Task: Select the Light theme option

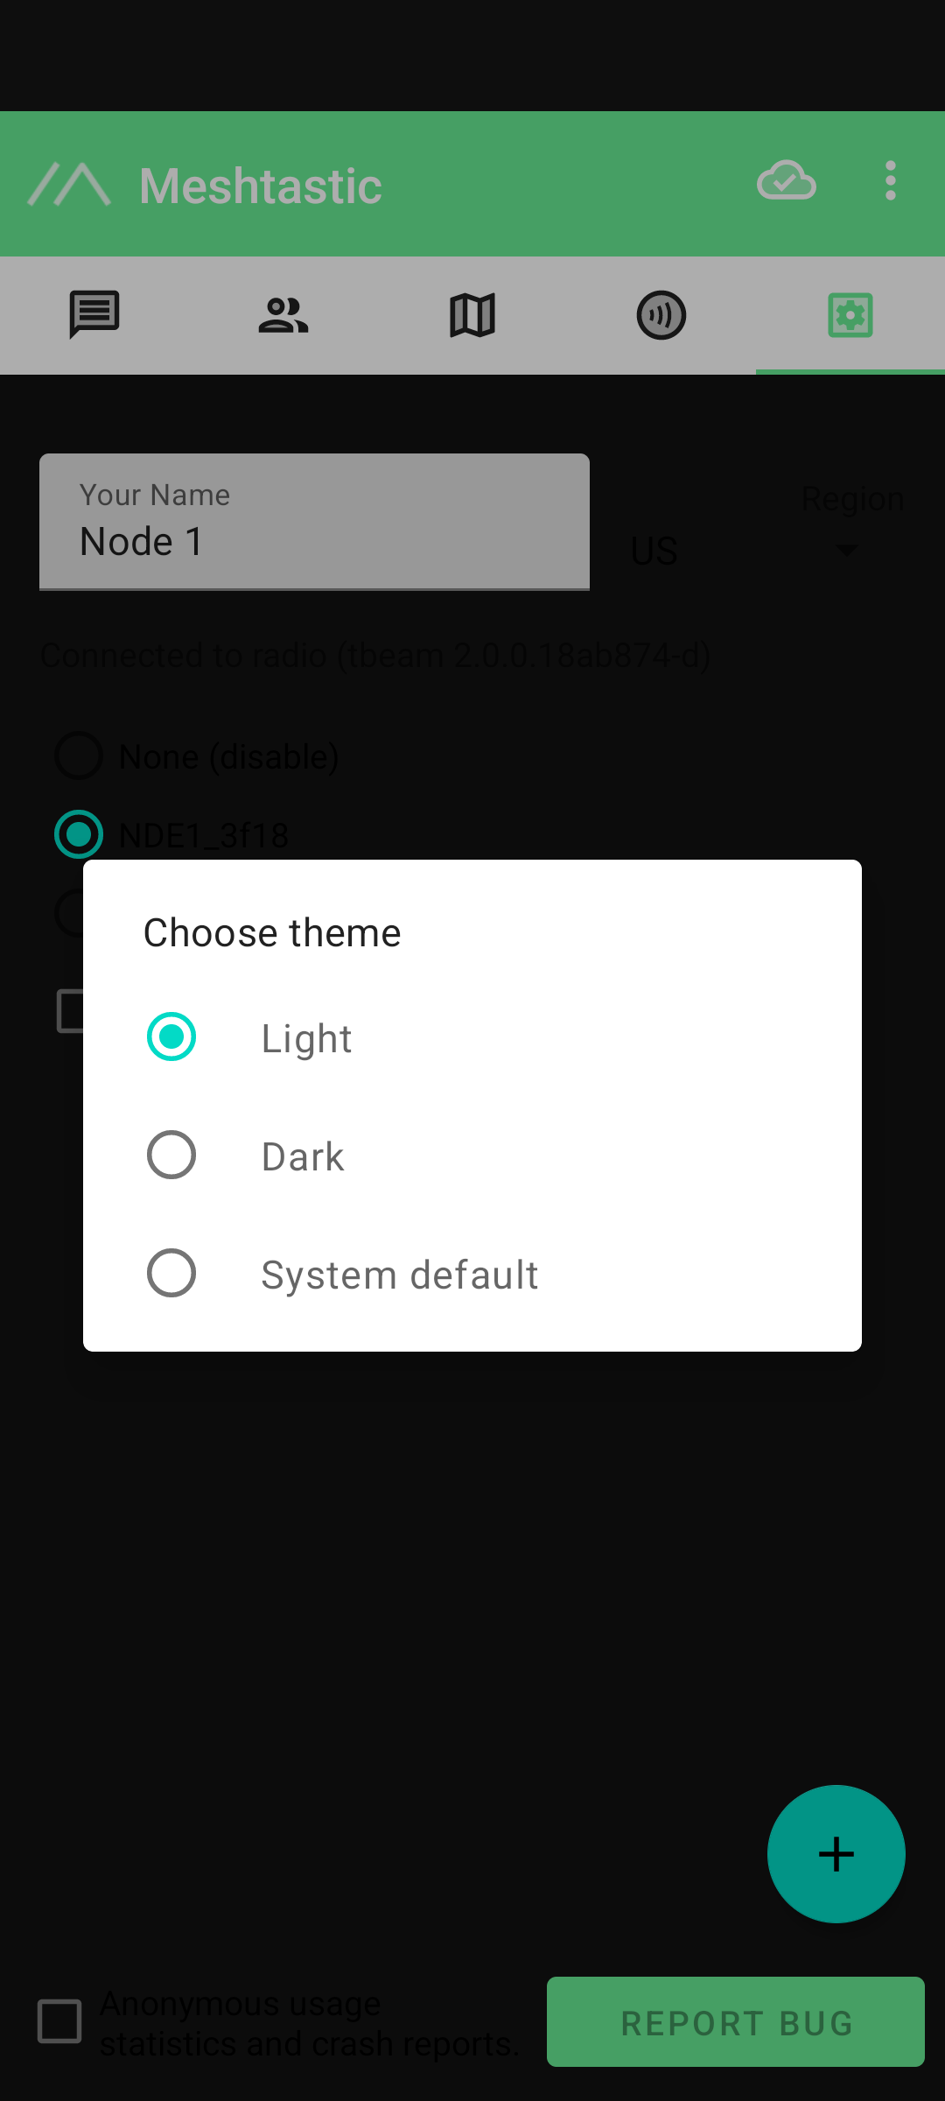Action: [306, 1037]
